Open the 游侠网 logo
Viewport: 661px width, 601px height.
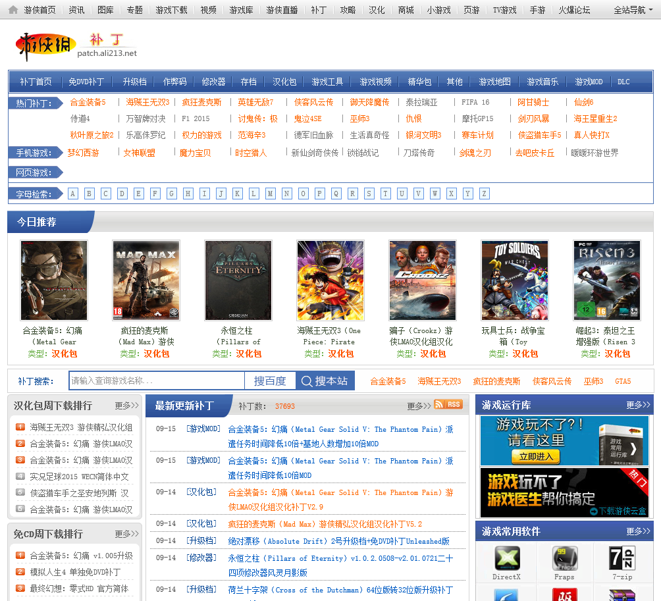coord(45,45)
